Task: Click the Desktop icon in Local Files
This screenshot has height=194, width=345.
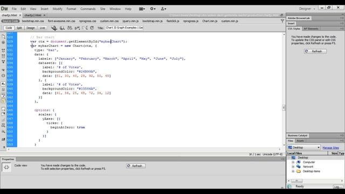Action: (x=293, y=158)
